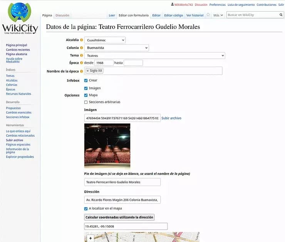Screen dimensions: 285x242
Task: Open Página aleatoria in sidebar
Action: coord(16,54)
